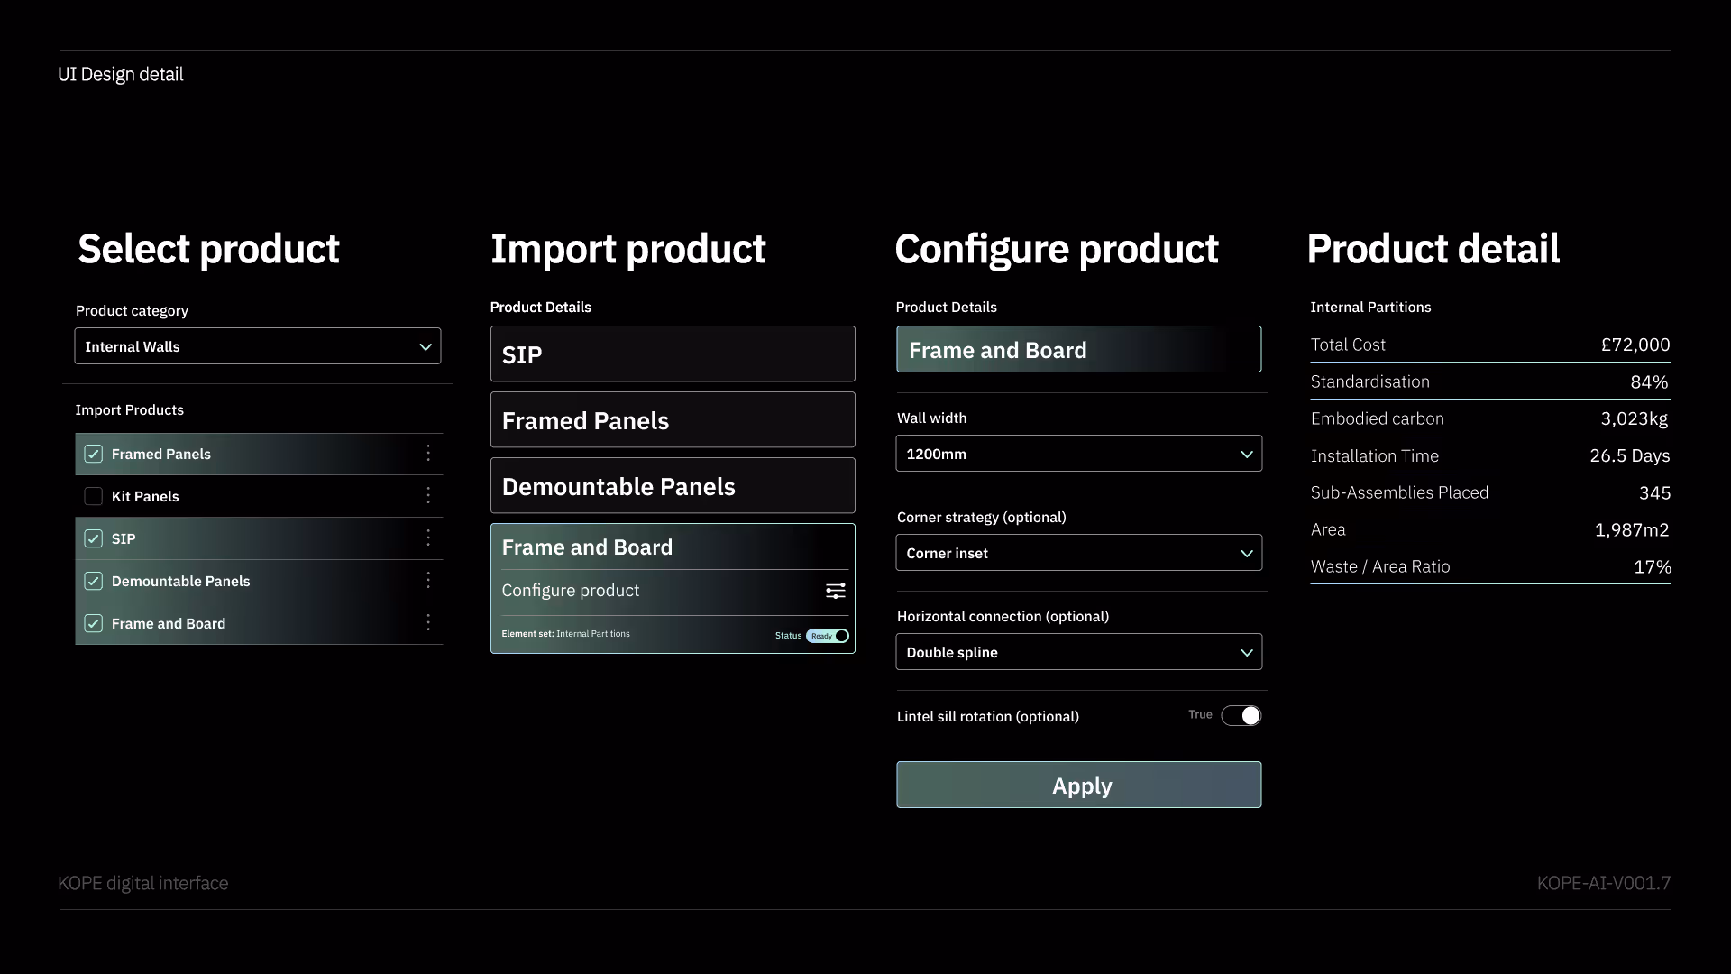The height and width of the screenshot is (974, 1731).
Task: Click the Framed Panels product card
Action: pyautogui.click(x=673, y=420)
